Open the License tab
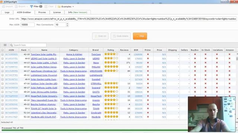 [57, 12]
